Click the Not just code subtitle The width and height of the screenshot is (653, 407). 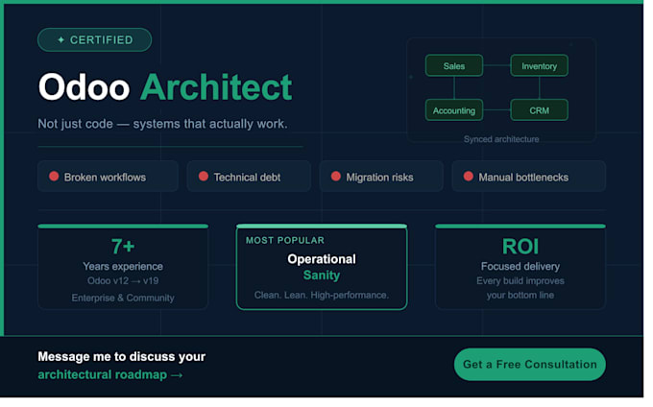[162, 124]
